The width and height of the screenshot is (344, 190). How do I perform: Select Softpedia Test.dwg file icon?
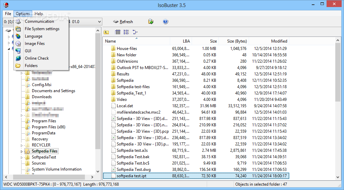click(x=113, y=169)
